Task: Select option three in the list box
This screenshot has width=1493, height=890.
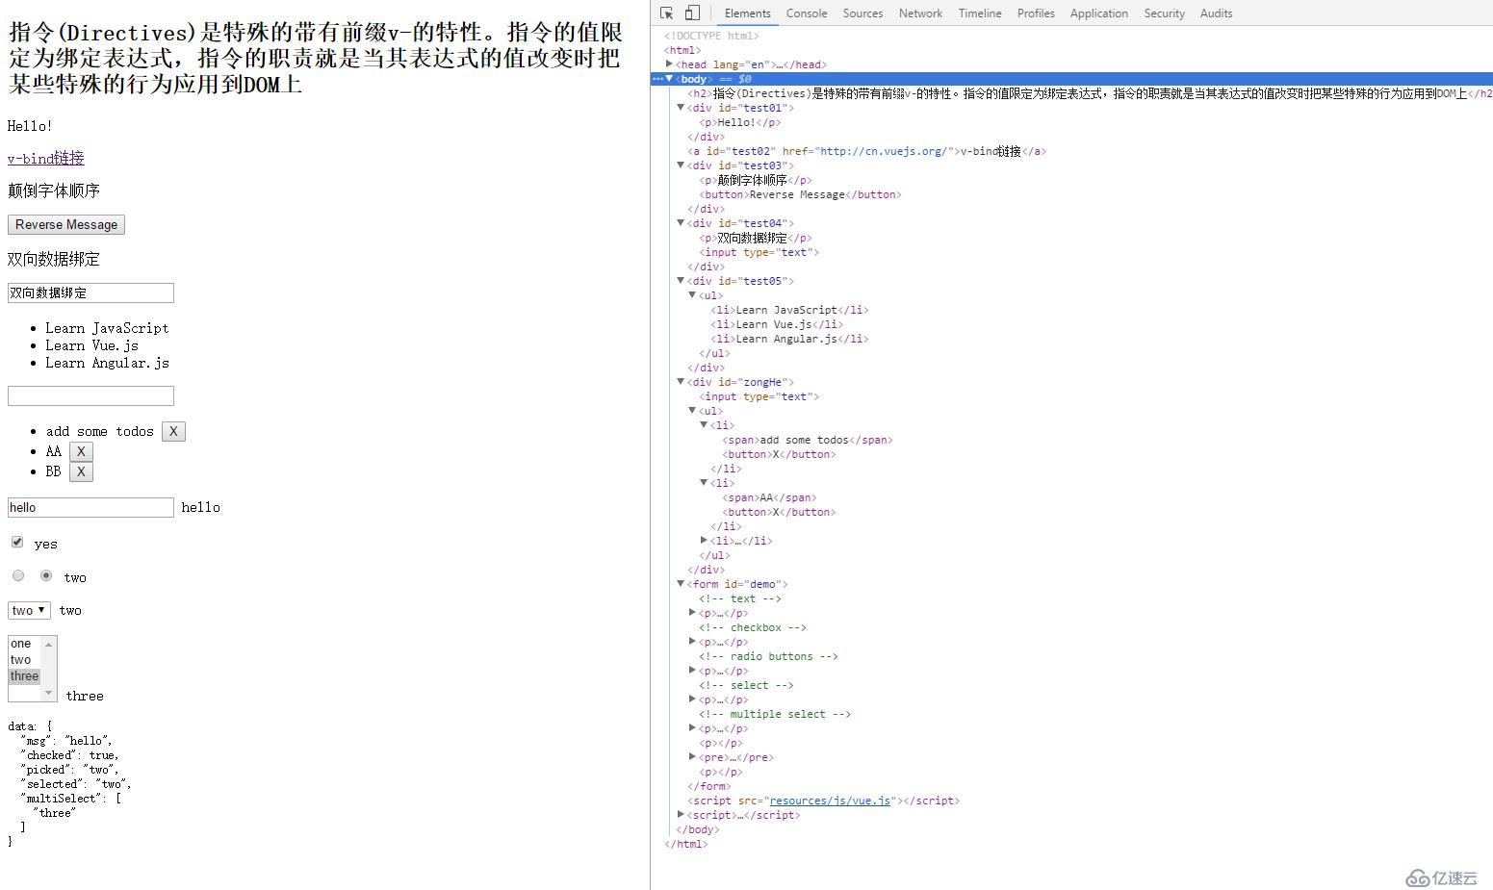Action: click(25, 676)
